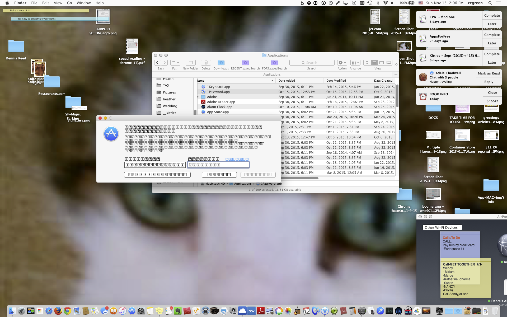Click the plus button under Finder toolbar
This screenshot has height=317, width=507.
[x=396, y=74]
